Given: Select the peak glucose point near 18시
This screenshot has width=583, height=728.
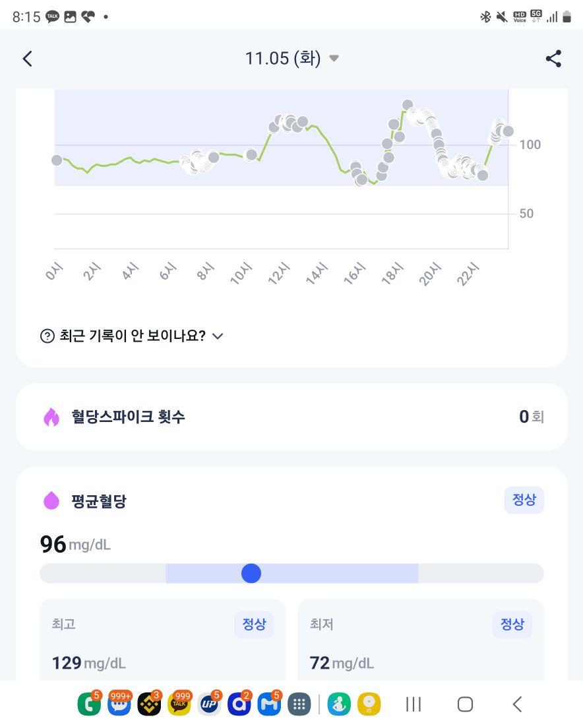Looking at the screenshot, I should coord(408,105).
